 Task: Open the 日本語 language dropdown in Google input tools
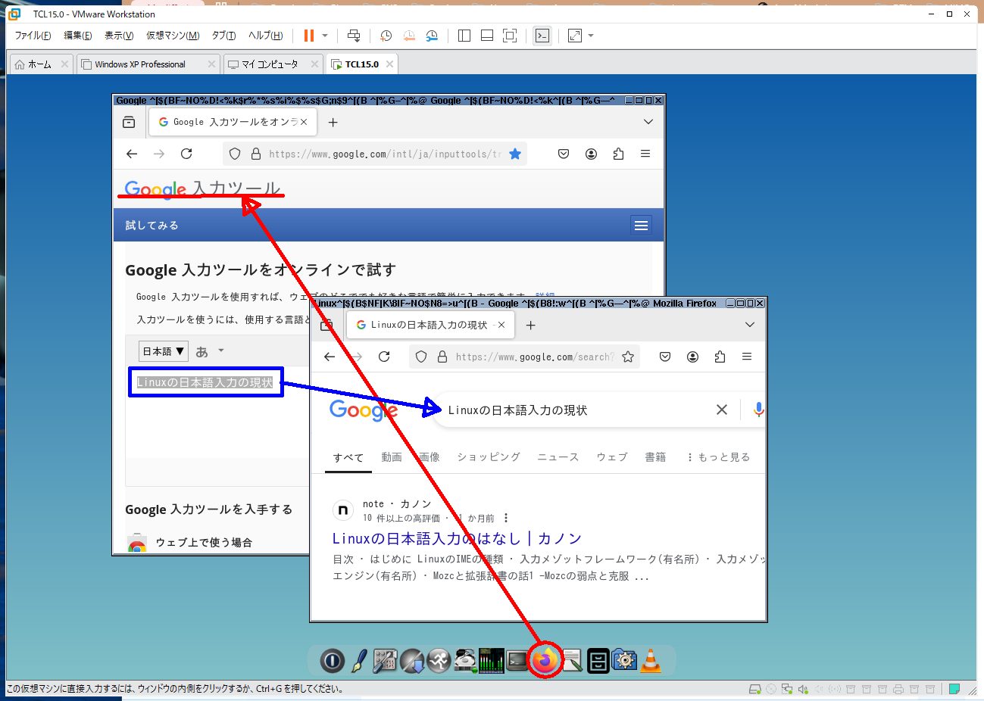pos(162,350)
